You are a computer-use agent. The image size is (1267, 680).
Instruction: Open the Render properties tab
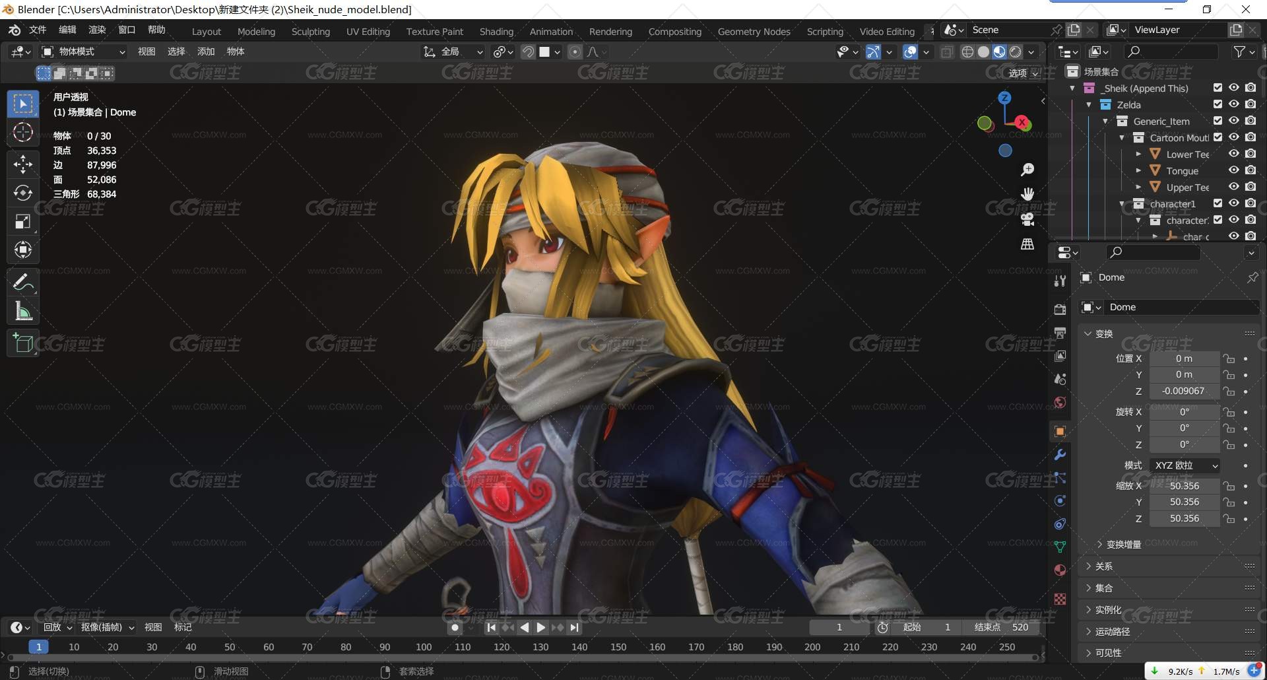(x=1060, y=310)
